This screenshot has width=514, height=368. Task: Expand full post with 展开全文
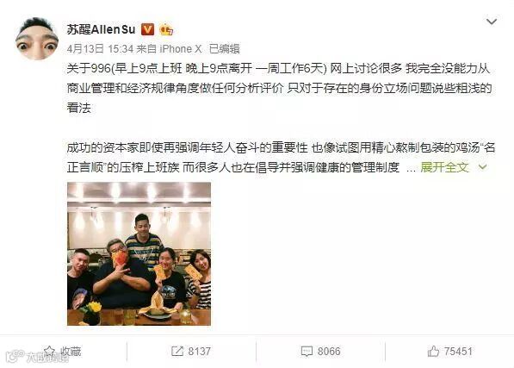[444, 167]
